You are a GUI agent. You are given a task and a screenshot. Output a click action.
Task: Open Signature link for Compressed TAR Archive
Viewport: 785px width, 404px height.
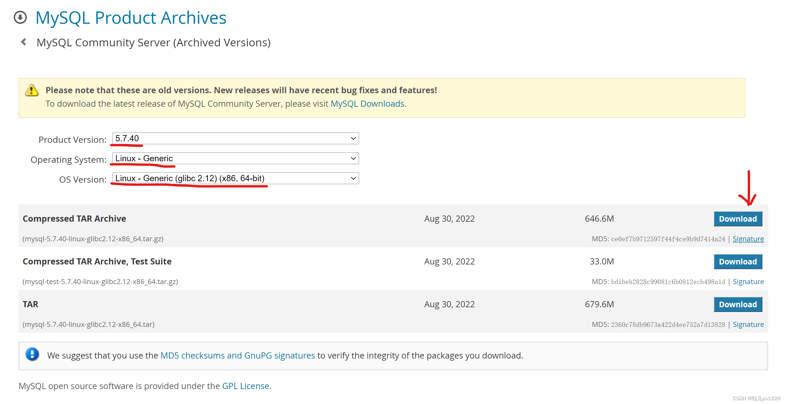click(748, 239)
